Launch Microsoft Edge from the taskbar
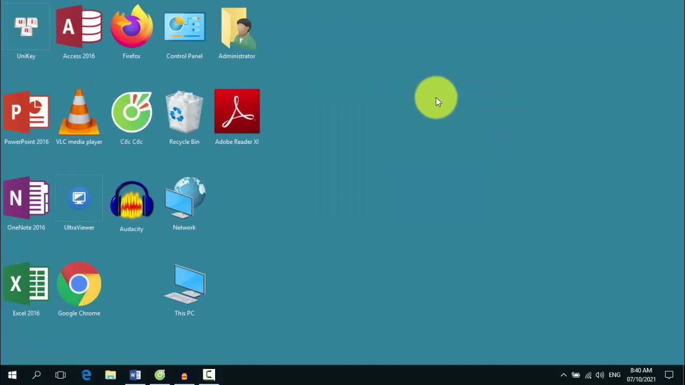The image size is (685, 385). pos(86,375)
